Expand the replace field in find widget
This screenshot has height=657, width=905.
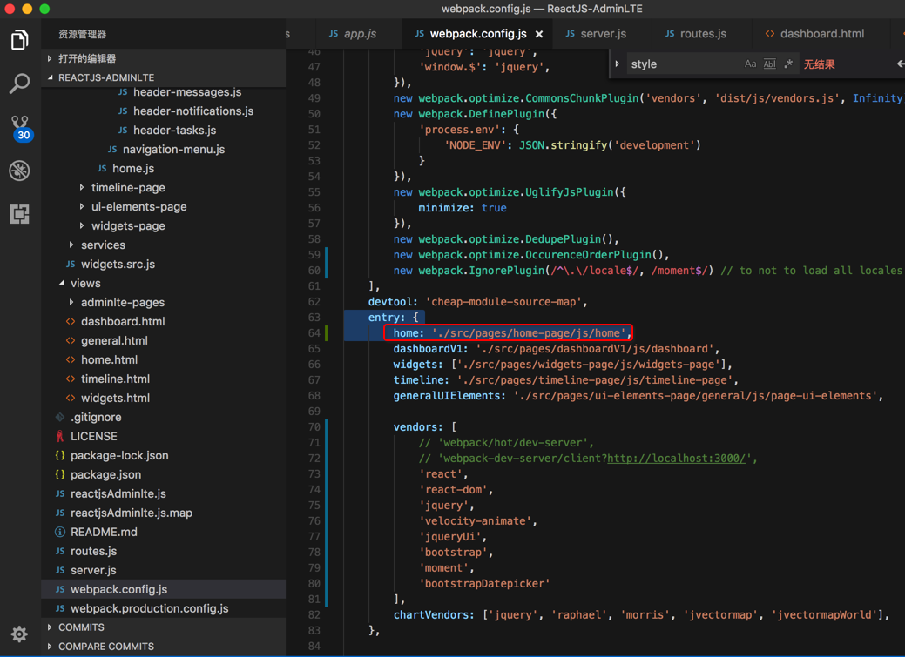point(618,64)
